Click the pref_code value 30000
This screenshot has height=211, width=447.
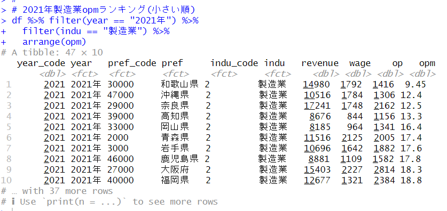121,85
